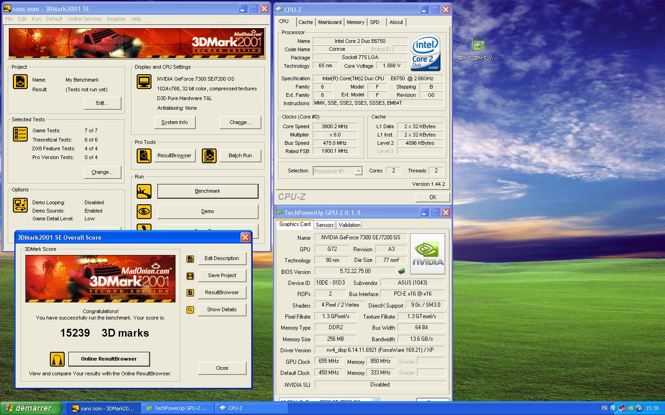Screen dimensions: 665x415
Task: Click the Benchmark button
Action: pyautogui.click(x=208, y=191)
